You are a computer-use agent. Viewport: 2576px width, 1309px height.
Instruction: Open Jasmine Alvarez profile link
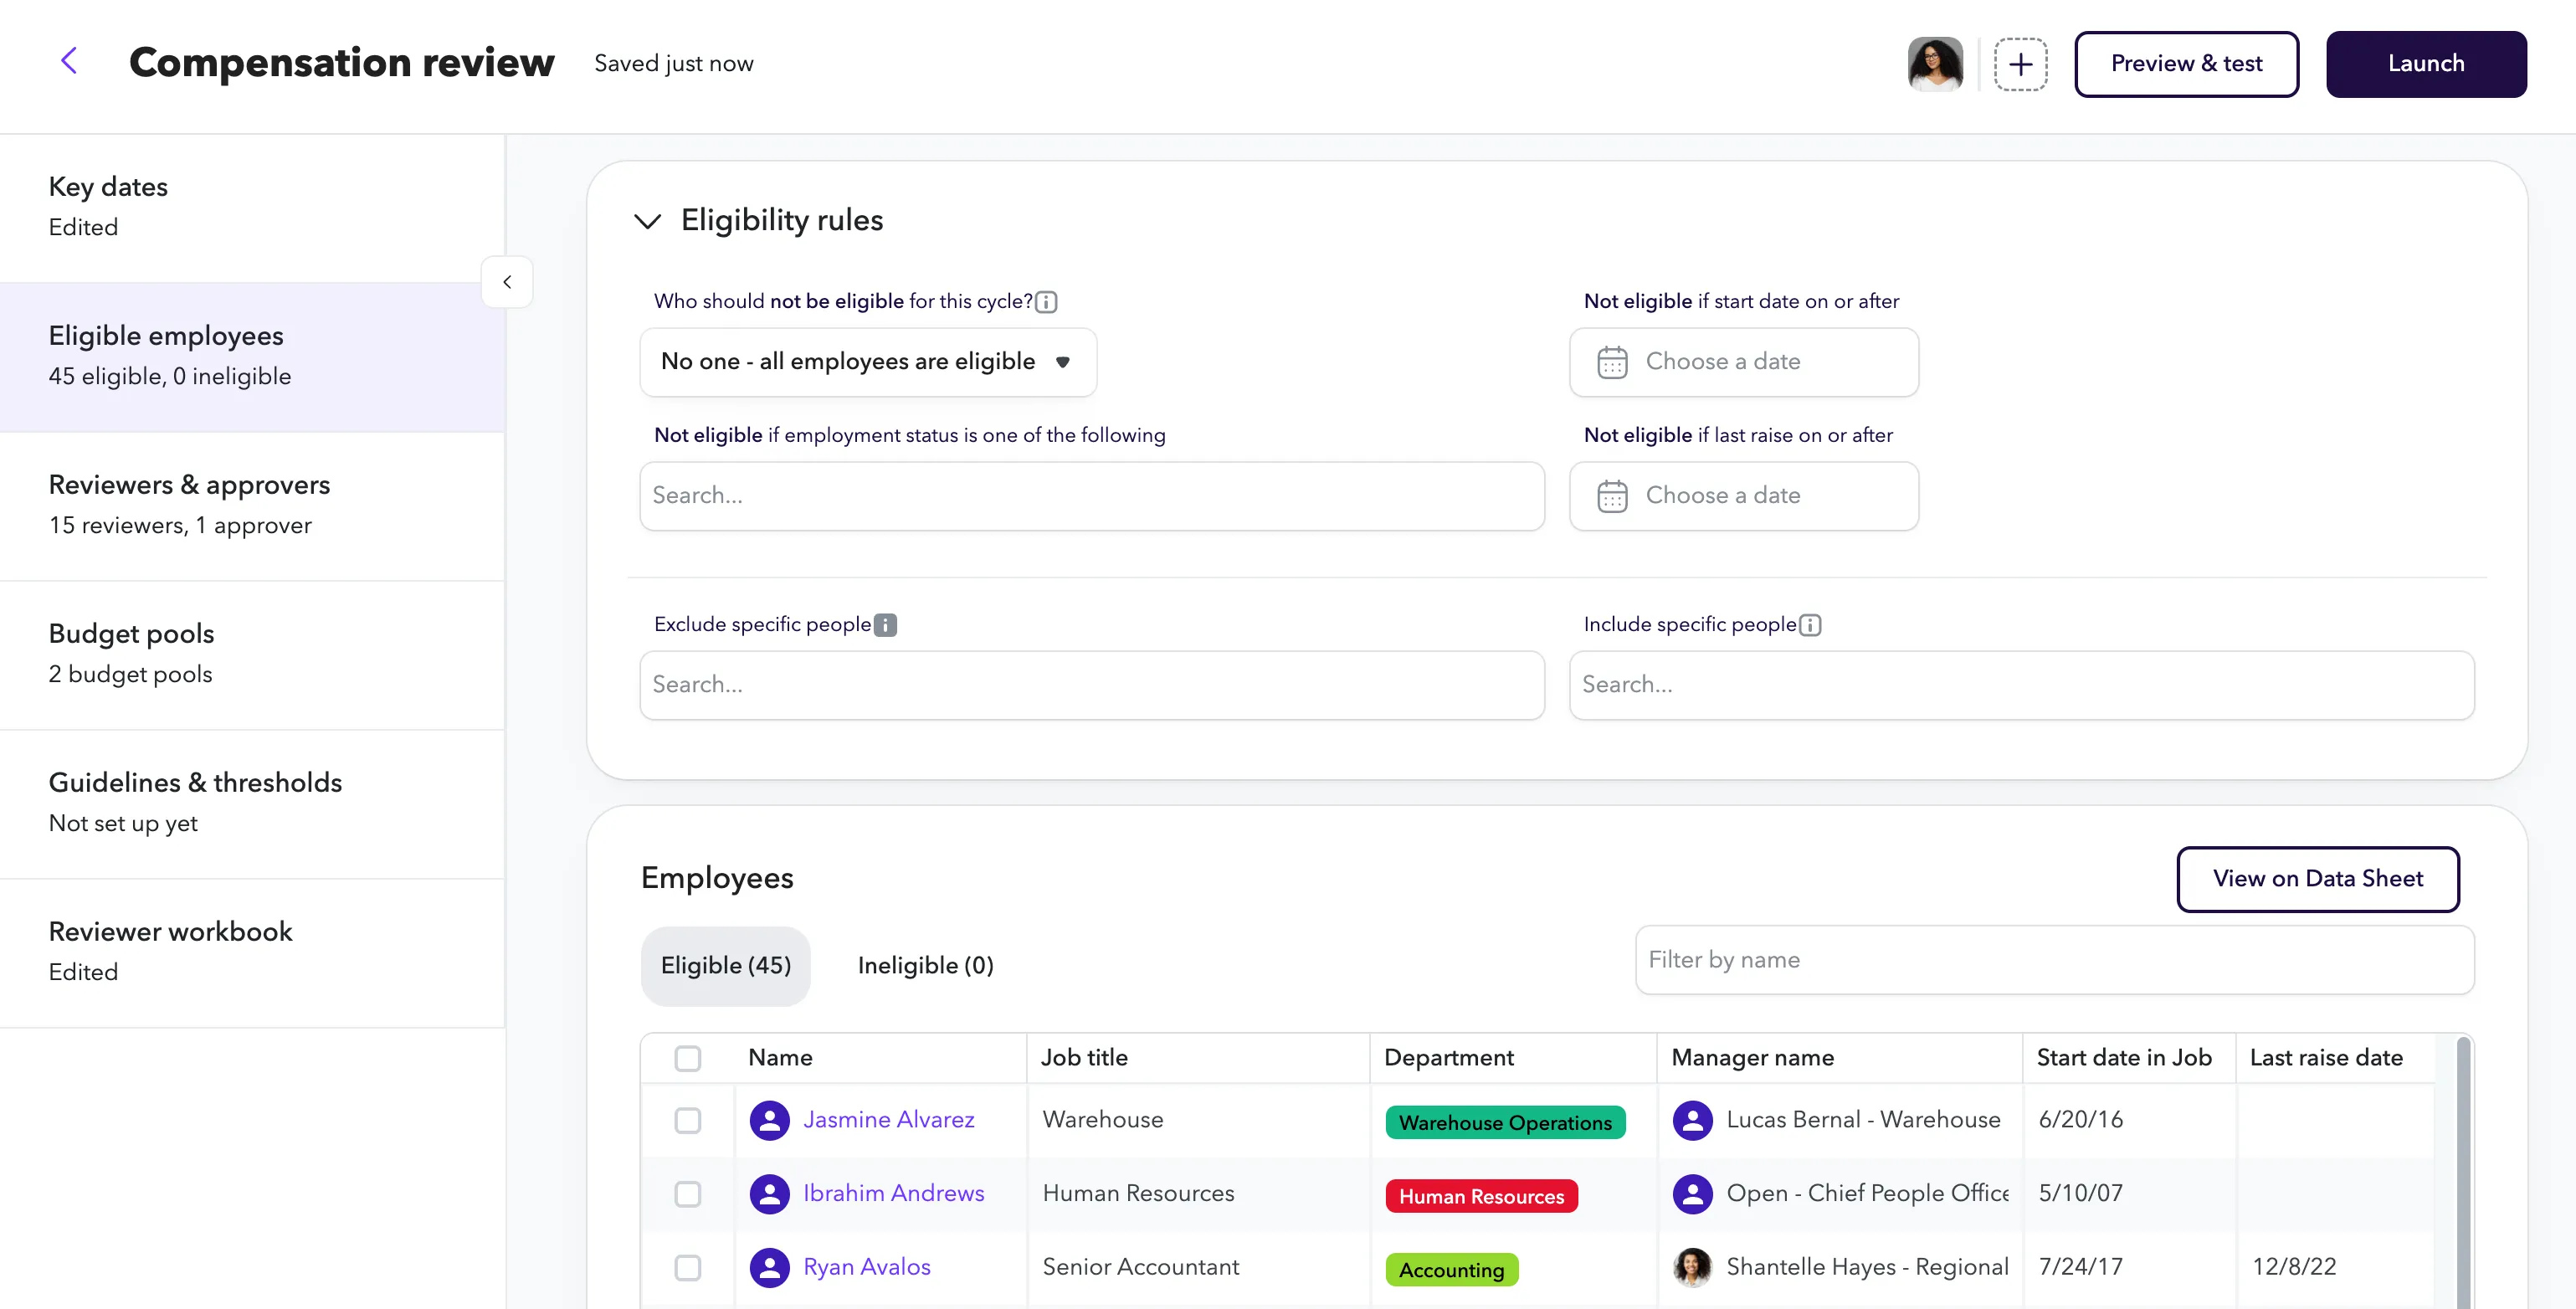tap(889, 1120)
